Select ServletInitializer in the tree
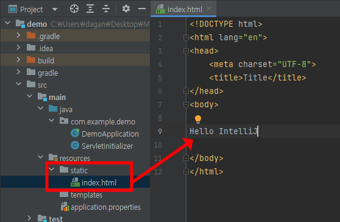 click(107, 146)
